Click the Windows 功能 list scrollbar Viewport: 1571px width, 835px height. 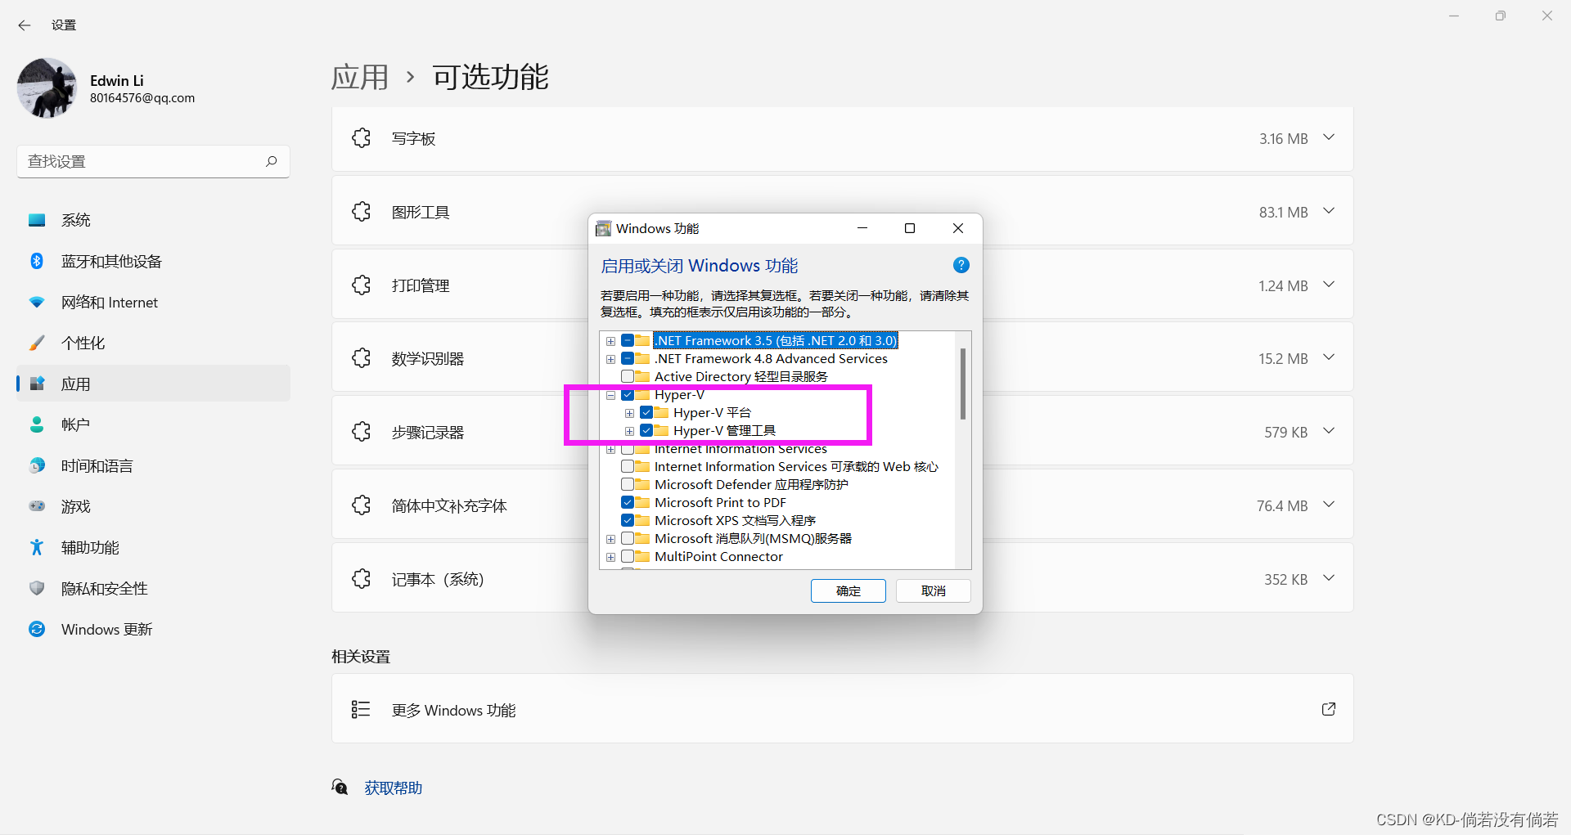(x=963, y=384)
